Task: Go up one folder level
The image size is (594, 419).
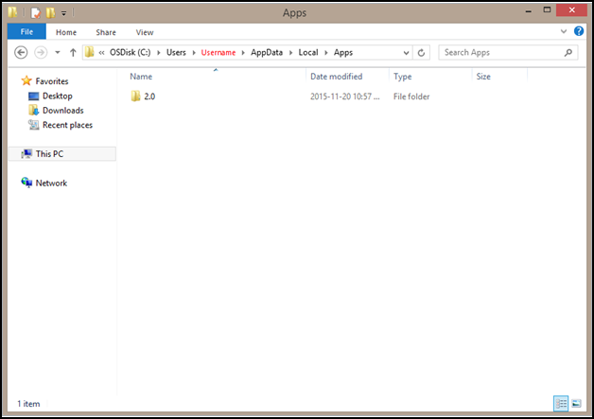Action: point(73,52)
